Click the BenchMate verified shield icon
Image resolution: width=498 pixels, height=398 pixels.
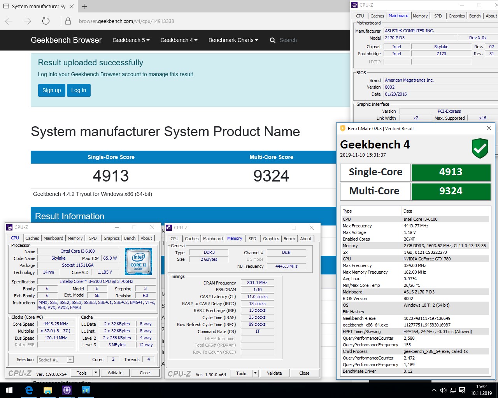click(x=480, y=148)
